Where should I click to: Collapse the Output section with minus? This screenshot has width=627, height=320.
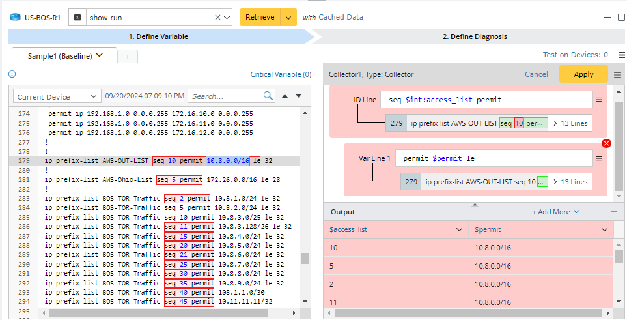coord(613,212)
